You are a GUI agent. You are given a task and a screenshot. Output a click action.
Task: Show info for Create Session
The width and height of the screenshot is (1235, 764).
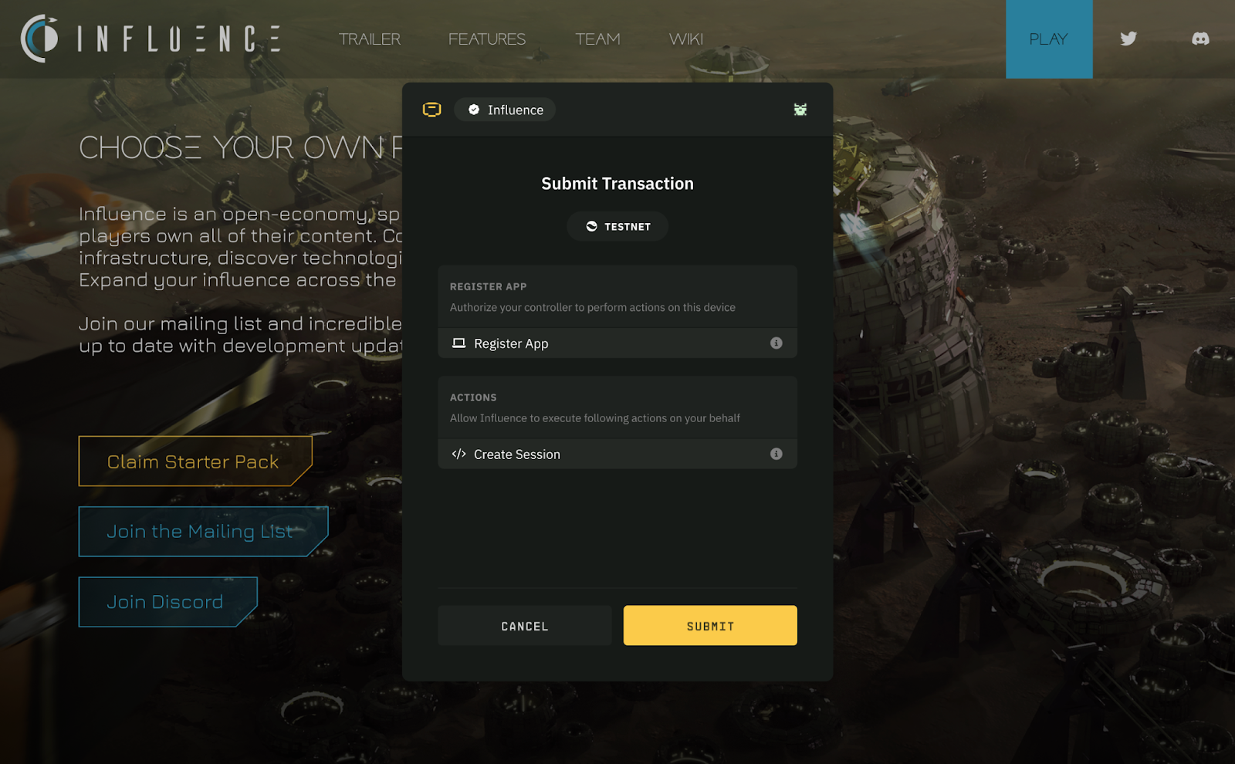777,454
